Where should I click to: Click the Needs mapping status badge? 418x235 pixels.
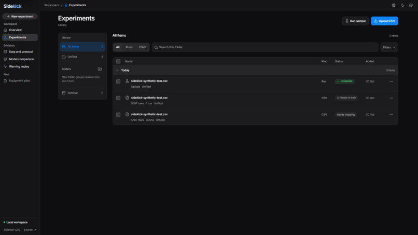345,115
